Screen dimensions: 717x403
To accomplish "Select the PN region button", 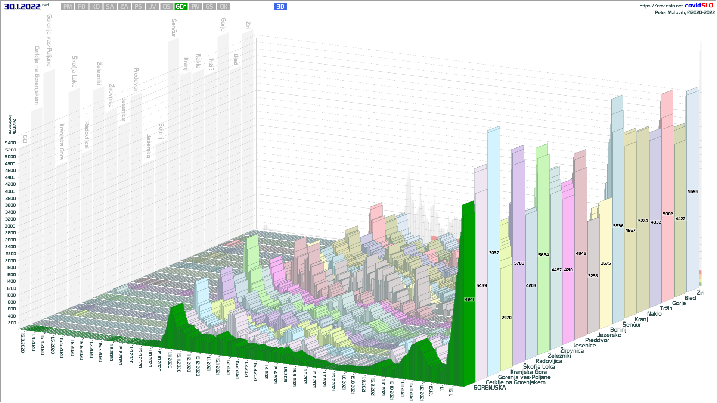I will 195,7.
